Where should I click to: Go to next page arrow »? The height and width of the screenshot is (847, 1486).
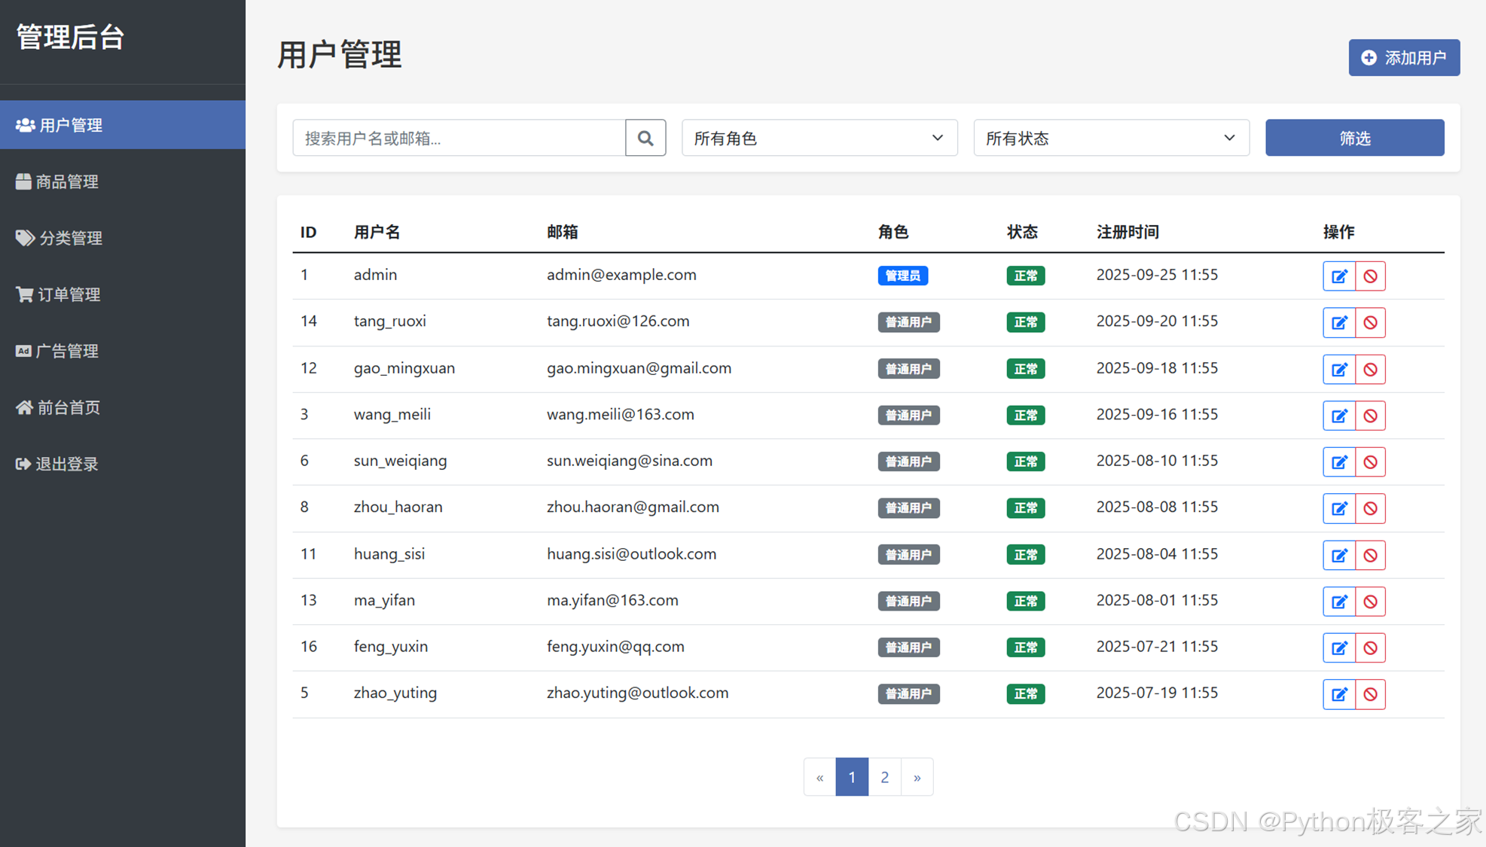pos(917,777)
